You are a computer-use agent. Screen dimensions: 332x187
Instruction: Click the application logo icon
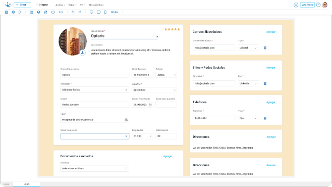8,5
